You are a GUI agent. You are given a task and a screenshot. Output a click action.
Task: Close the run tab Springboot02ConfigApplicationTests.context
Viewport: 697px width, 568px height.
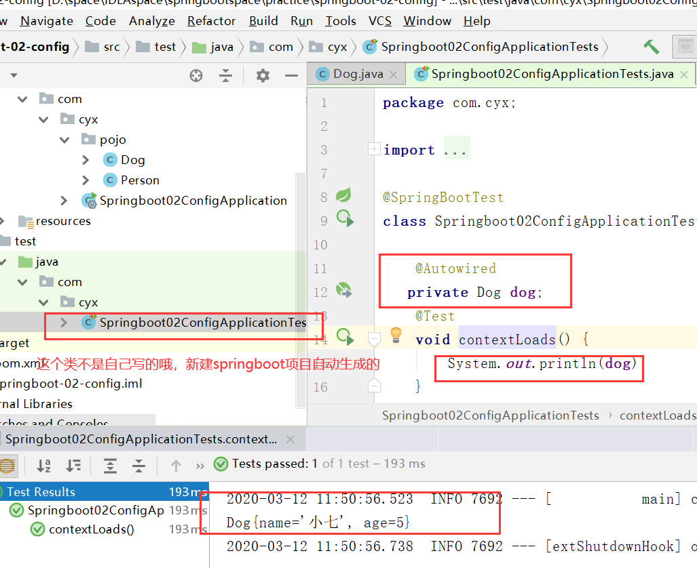point(290,439)
